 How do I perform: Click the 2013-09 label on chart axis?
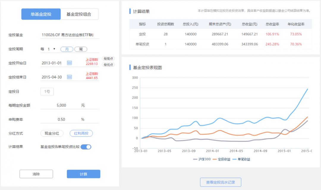pyautogui.click(x=188, y=151)
